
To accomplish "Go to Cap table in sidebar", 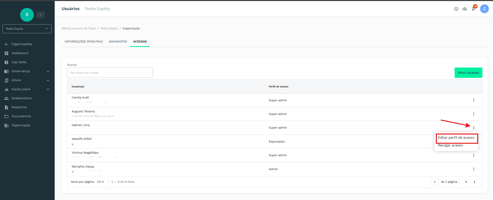I will (x=19, y=62).
